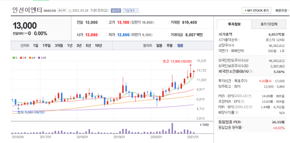Click the +0.63% sector change value
The width and height of the screenshot is (290, 143).
click(279, 128)
